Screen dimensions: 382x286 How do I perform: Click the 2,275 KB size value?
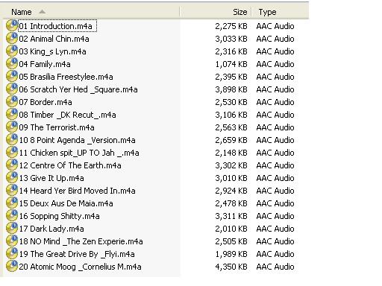(x=231, y=26)
